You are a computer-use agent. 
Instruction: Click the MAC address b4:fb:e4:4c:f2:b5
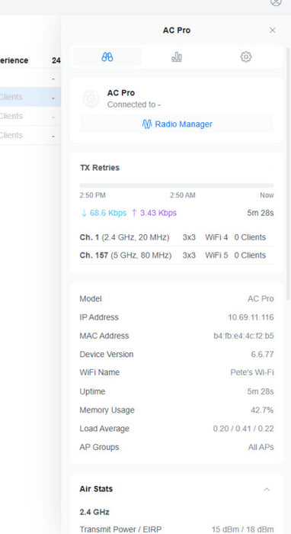(244, 336)
